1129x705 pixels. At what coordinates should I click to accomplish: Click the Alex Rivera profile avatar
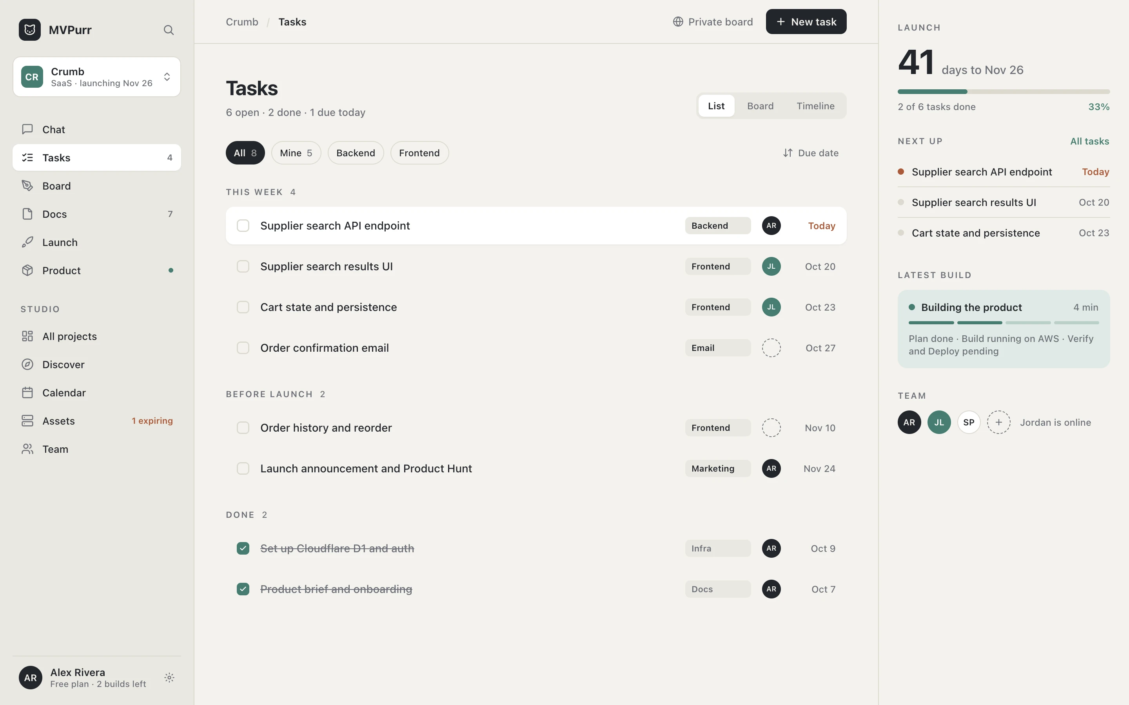point(30,678)
